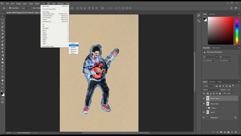Hide the Group 1 copy 2 layer

click(x=204, y=98)
